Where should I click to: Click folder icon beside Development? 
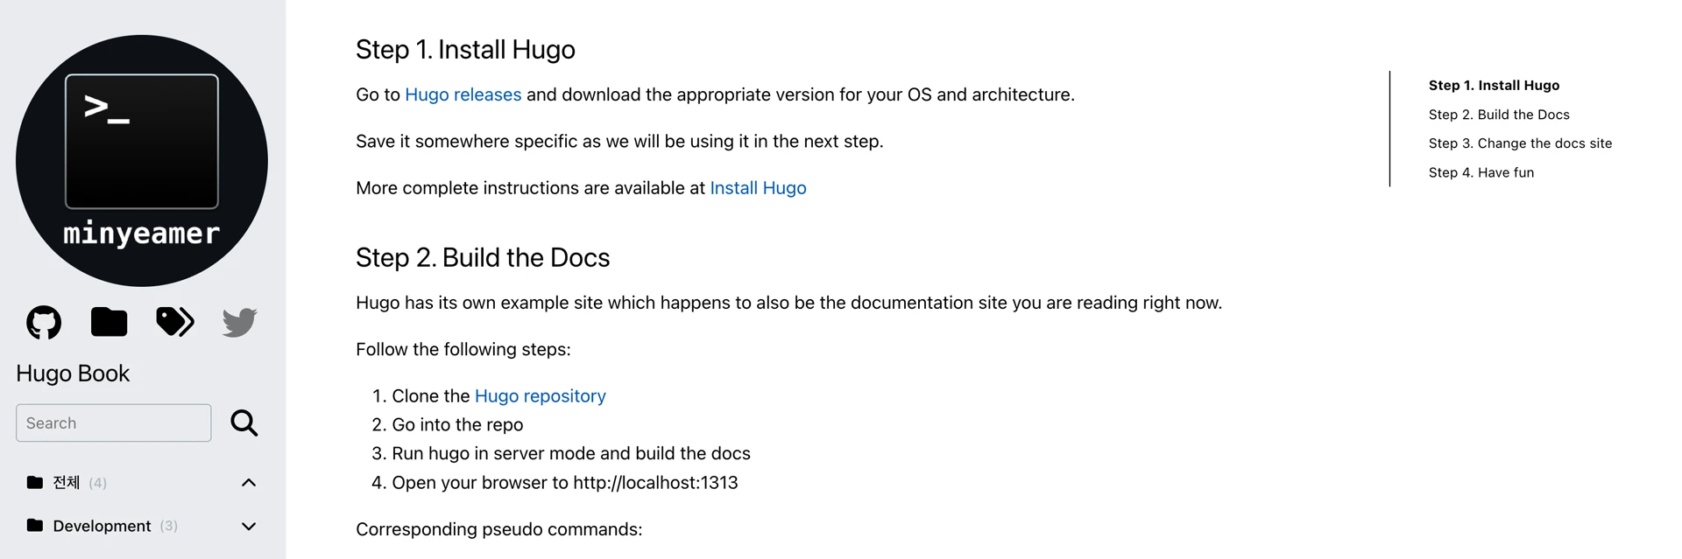(35, 526)
